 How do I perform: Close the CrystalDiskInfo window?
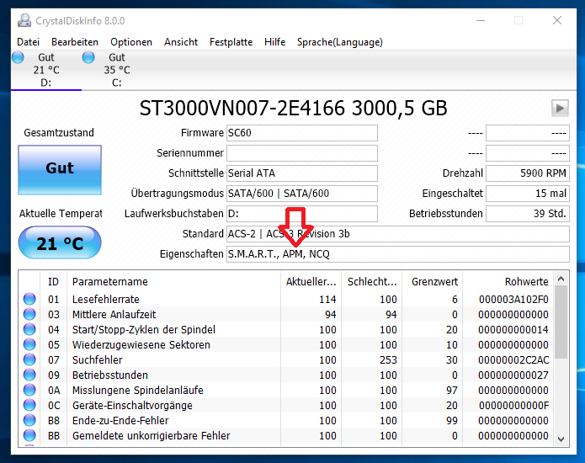557,20
